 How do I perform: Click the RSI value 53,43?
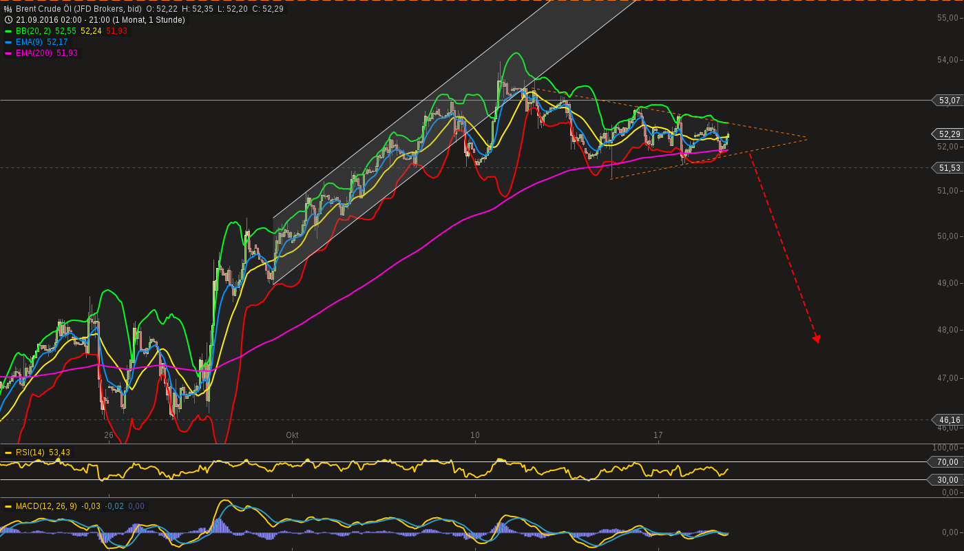(59, 453)
